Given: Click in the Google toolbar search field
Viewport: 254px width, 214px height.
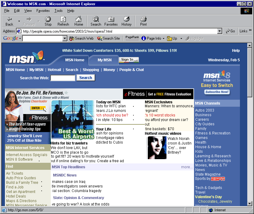Looking at the screenshot, I should pos(43,38).
